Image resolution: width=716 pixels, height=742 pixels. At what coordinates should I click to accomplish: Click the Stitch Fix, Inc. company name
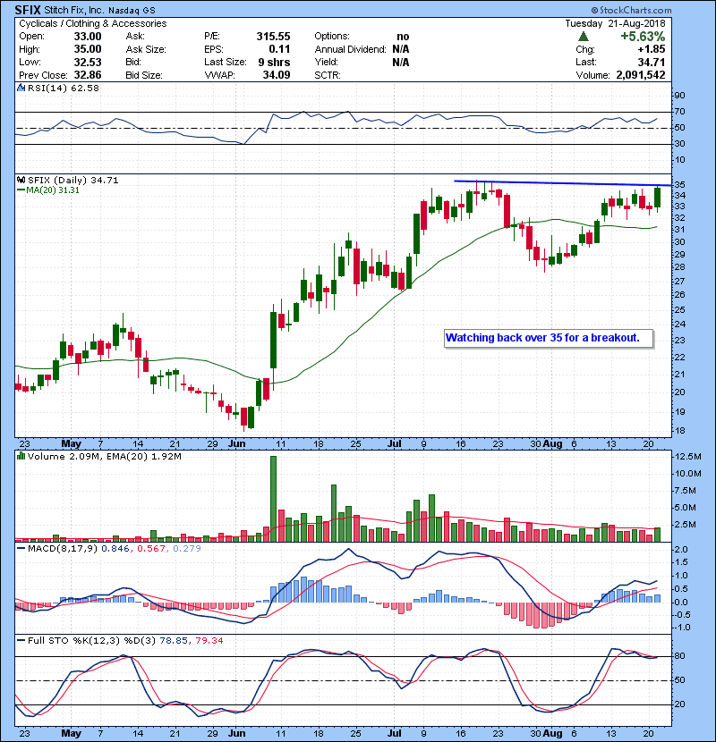coord(73,10)
